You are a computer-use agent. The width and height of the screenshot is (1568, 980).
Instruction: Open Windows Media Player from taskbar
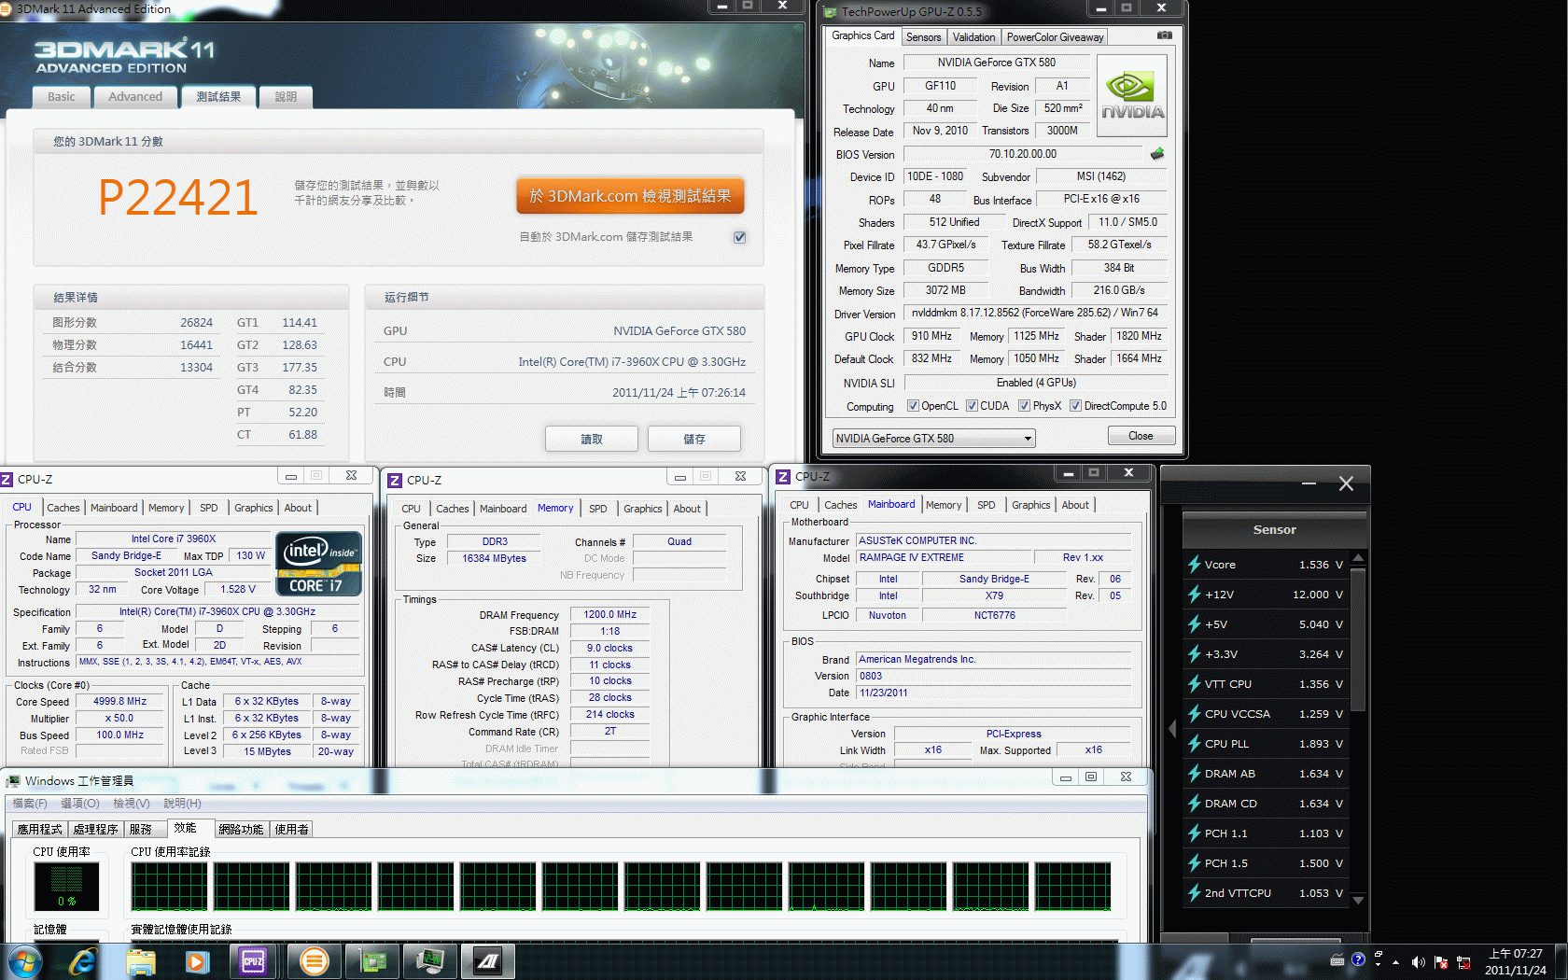[197, 961]
